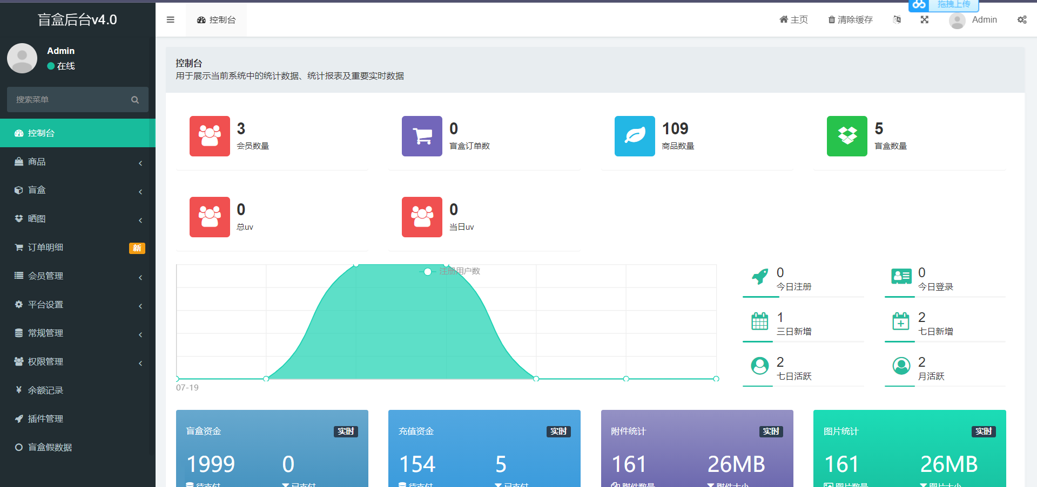Viewport: 1037px width, 487px height.
Task: Focus the 搜索菜单 search input field
Action: click(68, 100)
